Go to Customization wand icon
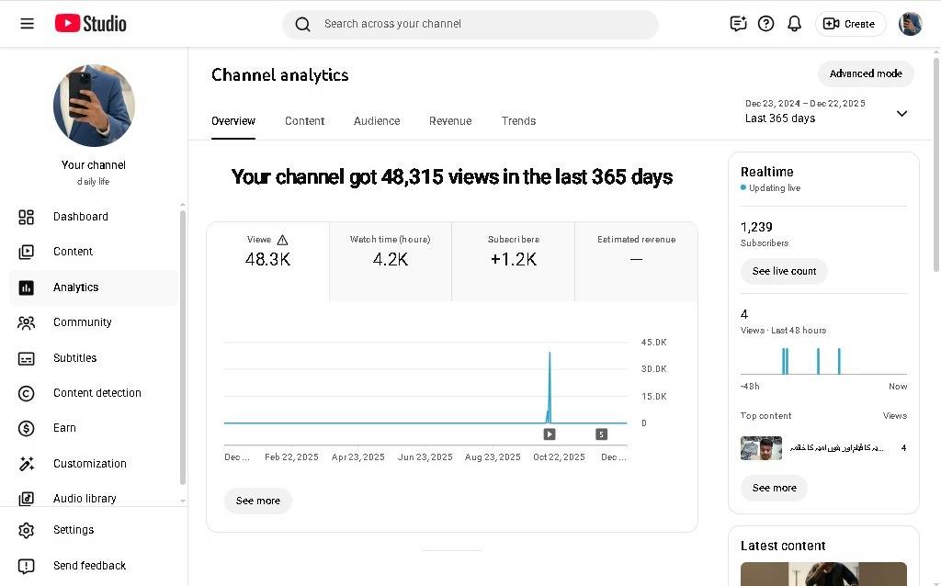This screenshot has height=586, width=941. coord(27,464)
